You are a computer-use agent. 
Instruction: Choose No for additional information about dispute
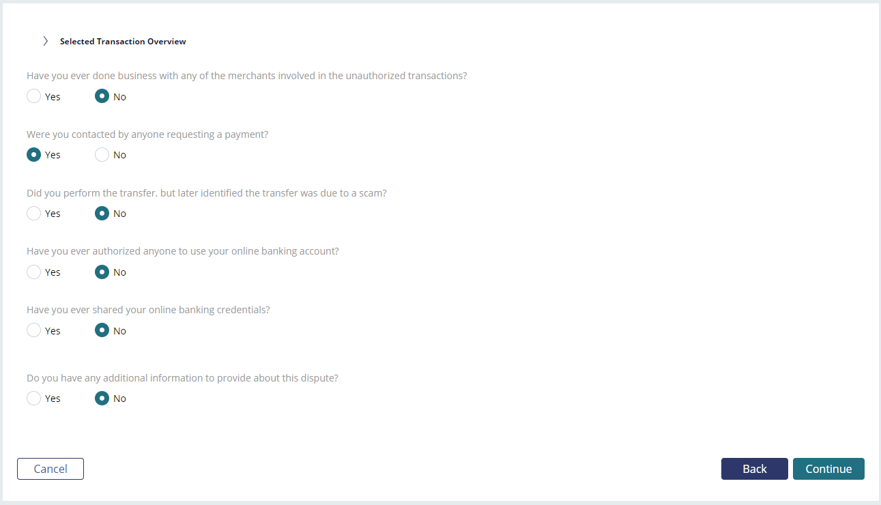point(102,398)
